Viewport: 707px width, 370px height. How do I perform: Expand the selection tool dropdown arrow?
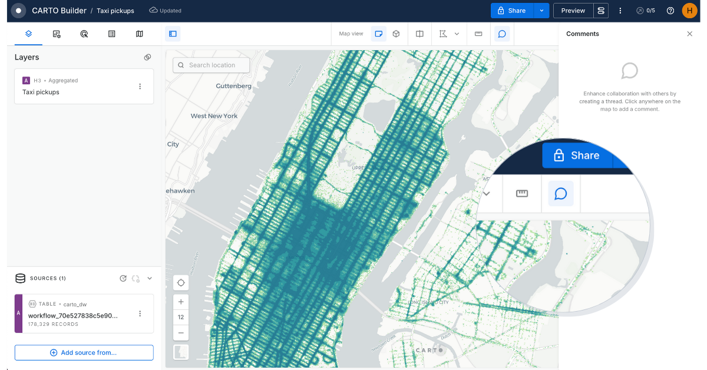point(456,34)
